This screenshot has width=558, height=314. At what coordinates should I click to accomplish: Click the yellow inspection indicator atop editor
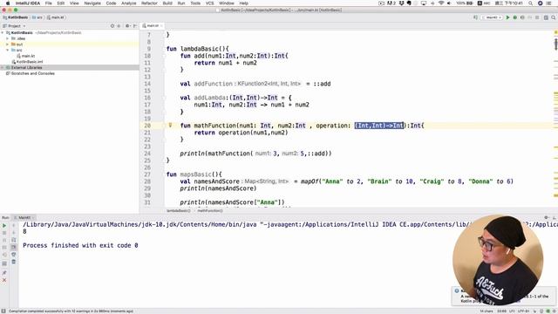[555, 32]
